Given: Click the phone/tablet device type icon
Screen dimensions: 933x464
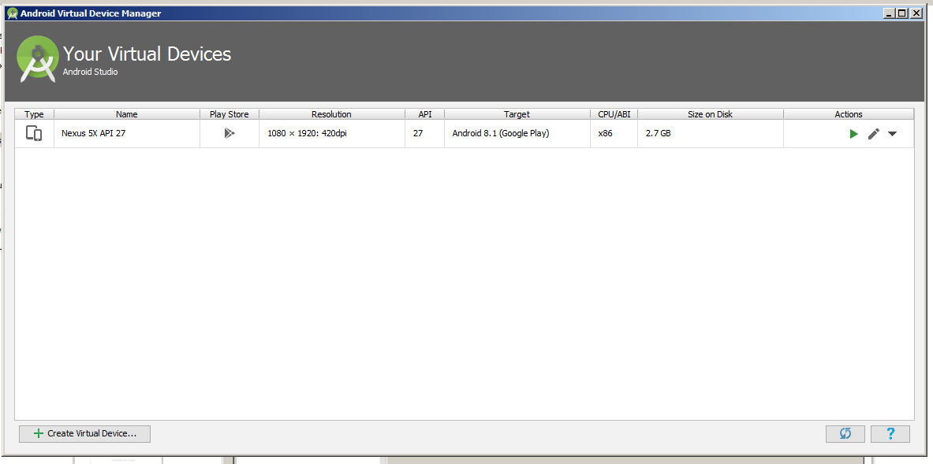Looking at the screenshot, I should 34,133.
